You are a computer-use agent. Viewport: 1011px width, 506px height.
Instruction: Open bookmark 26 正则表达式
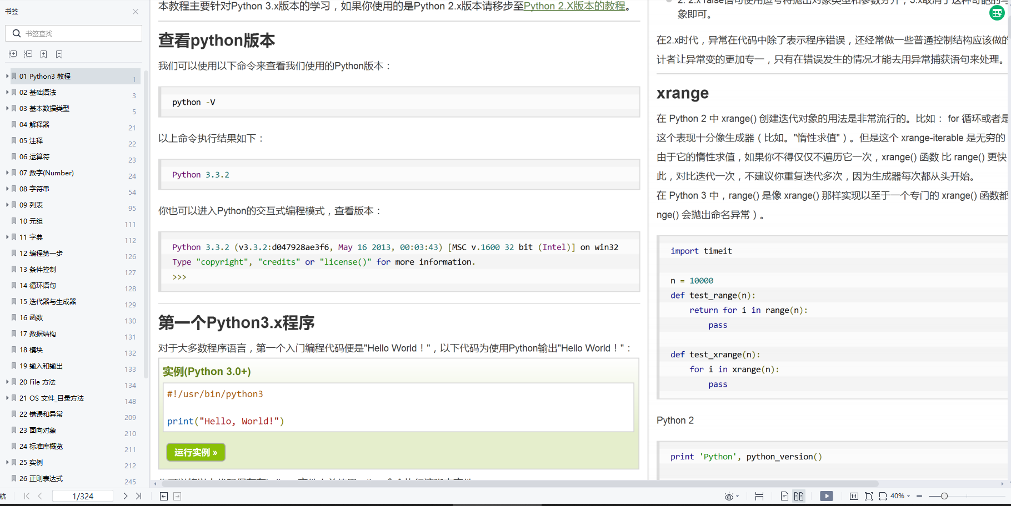click(41, 478)
